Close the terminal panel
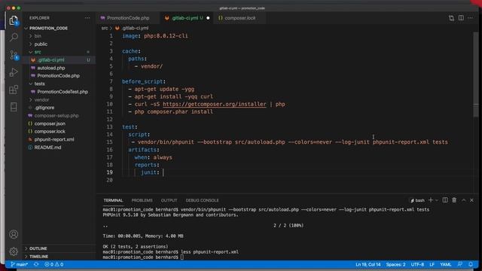Image resolution: width=482 pixels, height=271 pixels. tap(472, 200)
